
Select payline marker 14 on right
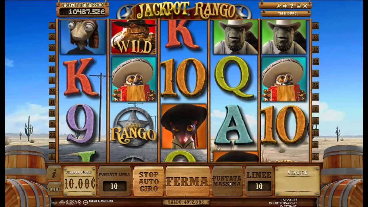click(x=315, y=26)
